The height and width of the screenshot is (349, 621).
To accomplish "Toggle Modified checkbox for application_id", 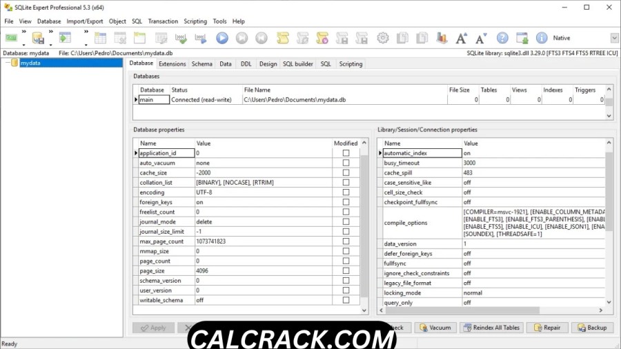I will tap(346, 153).
